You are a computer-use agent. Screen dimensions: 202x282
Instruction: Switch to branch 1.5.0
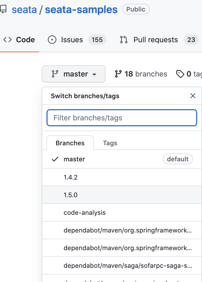(x=122, y=195)
